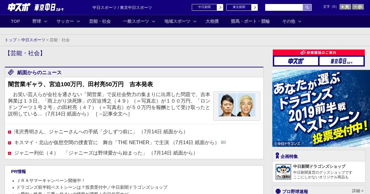
Task: Open the ドラゴンズ2019前半戦ベストシーン voting banner
Action: (321, 108)
